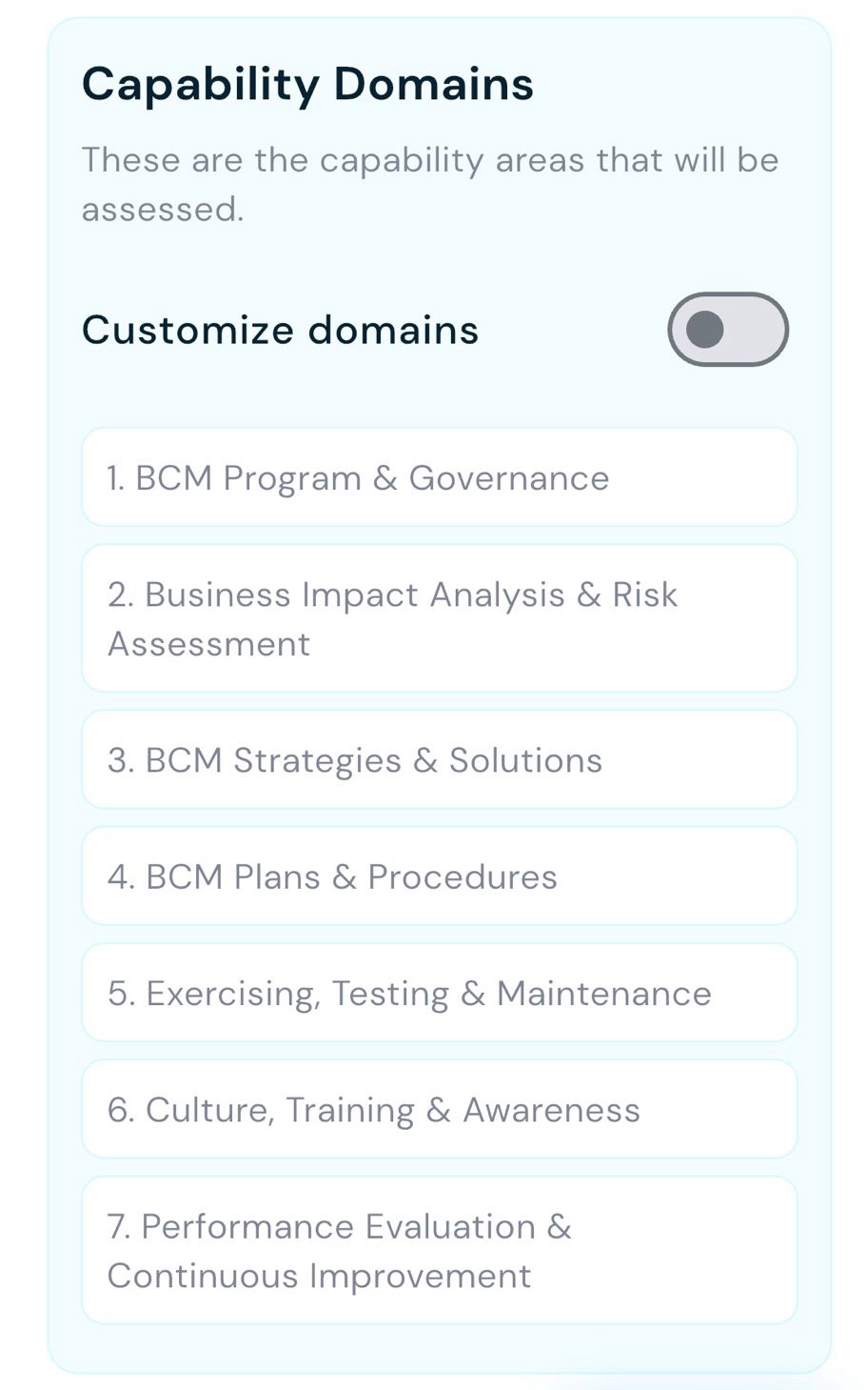Choose the third capability domain card
The width and height of the screenshot is (867, 1390).
pos(439,760)
